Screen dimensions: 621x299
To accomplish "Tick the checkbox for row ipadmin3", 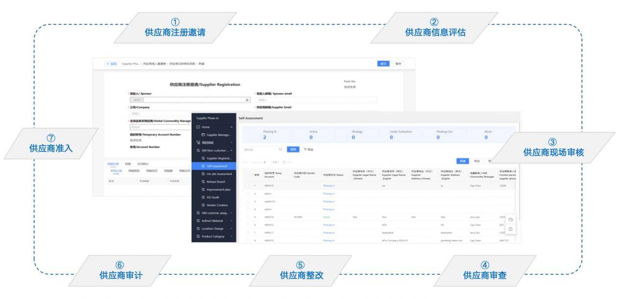I will [248, 201].
